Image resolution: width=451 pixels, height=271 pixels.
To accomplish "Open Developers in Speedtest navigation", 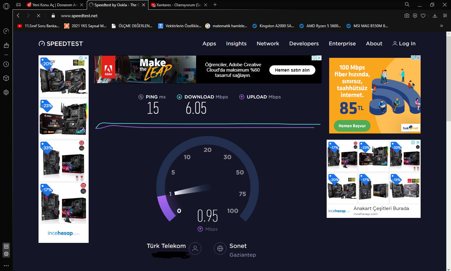I will click(x=304, y=44).
